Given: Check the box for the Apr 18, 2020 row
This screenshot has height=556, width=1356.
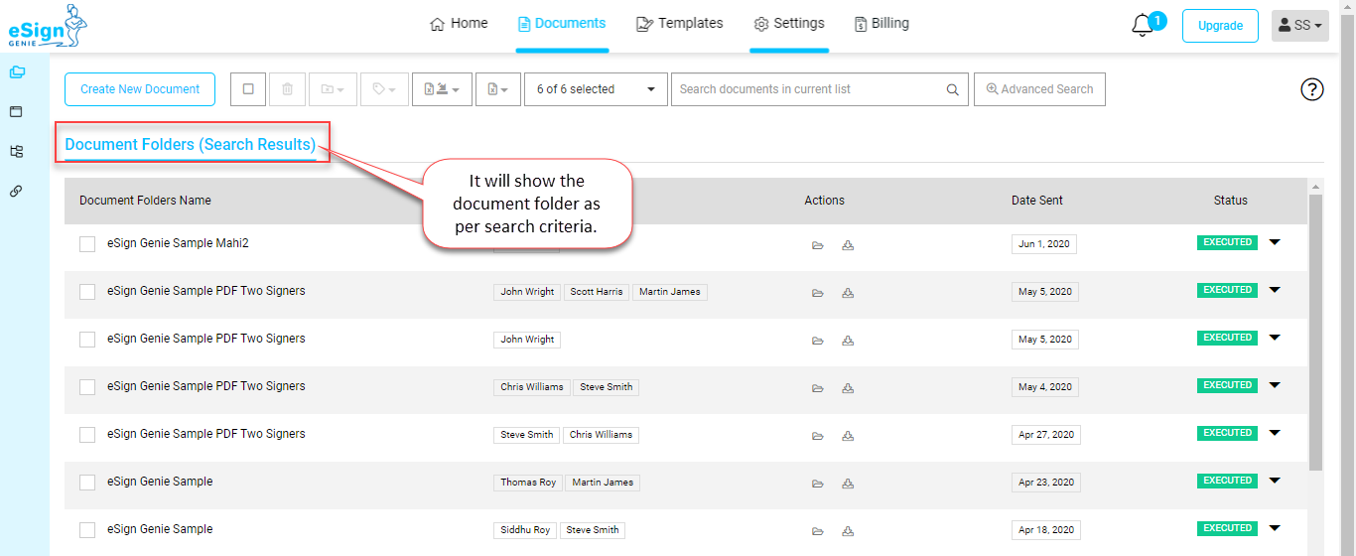Looking at the screenshot, I should [87, 530].
